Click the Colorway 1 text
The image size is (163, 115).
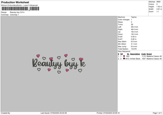pos(14,15)
